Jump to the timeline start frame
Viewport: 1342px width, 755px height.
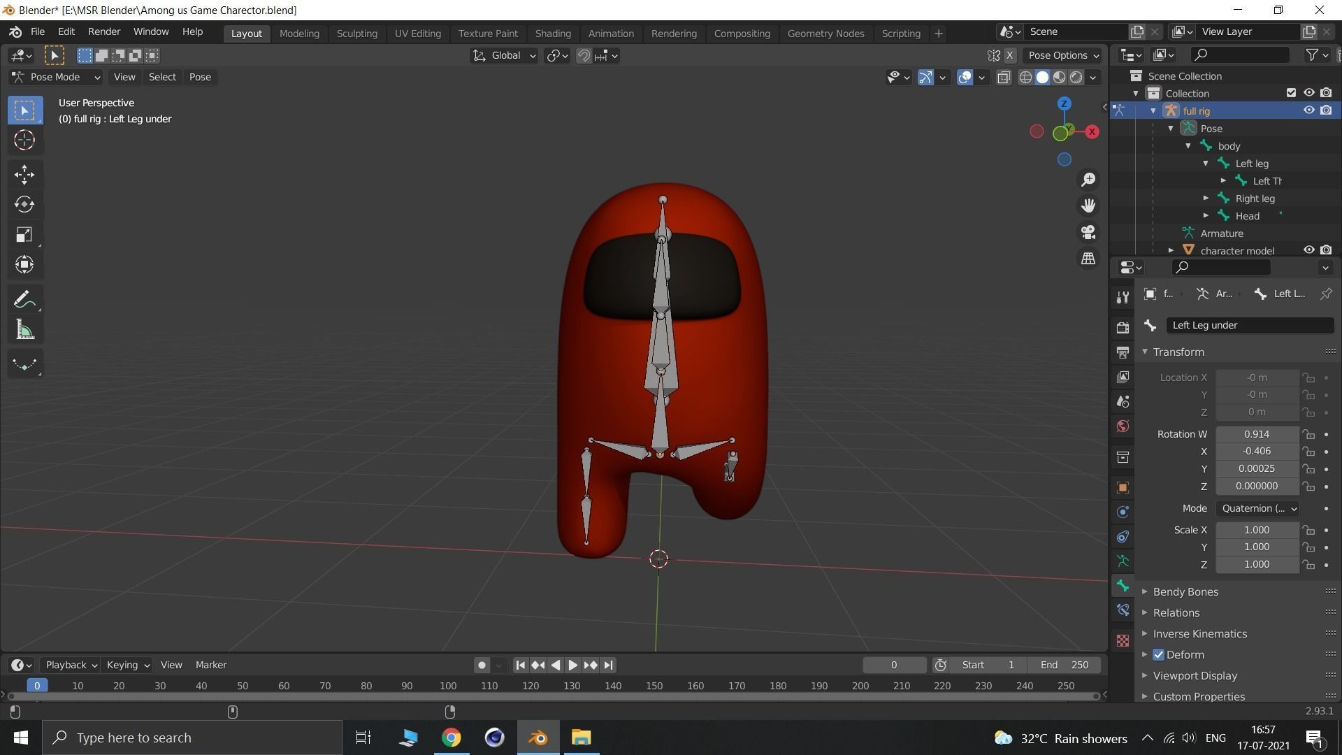[520, 666]
